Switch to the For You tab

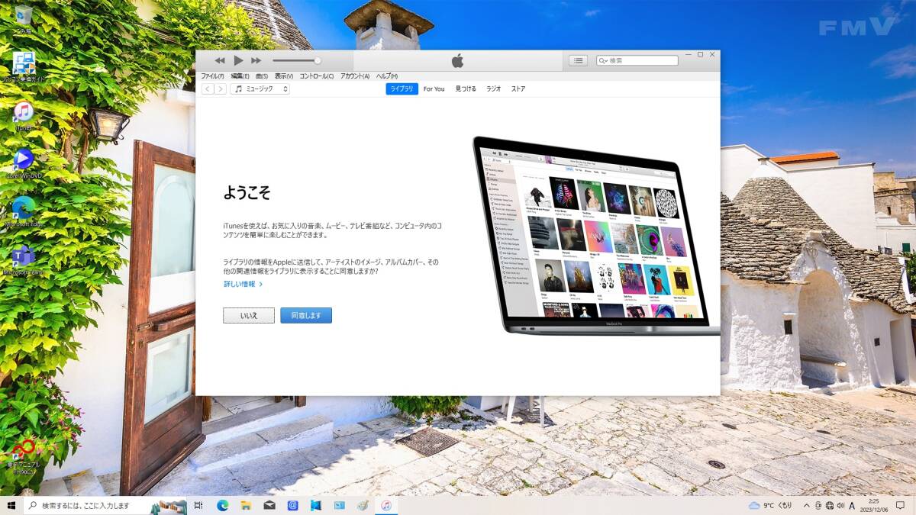pyautogui.click(x=434, y=89)
